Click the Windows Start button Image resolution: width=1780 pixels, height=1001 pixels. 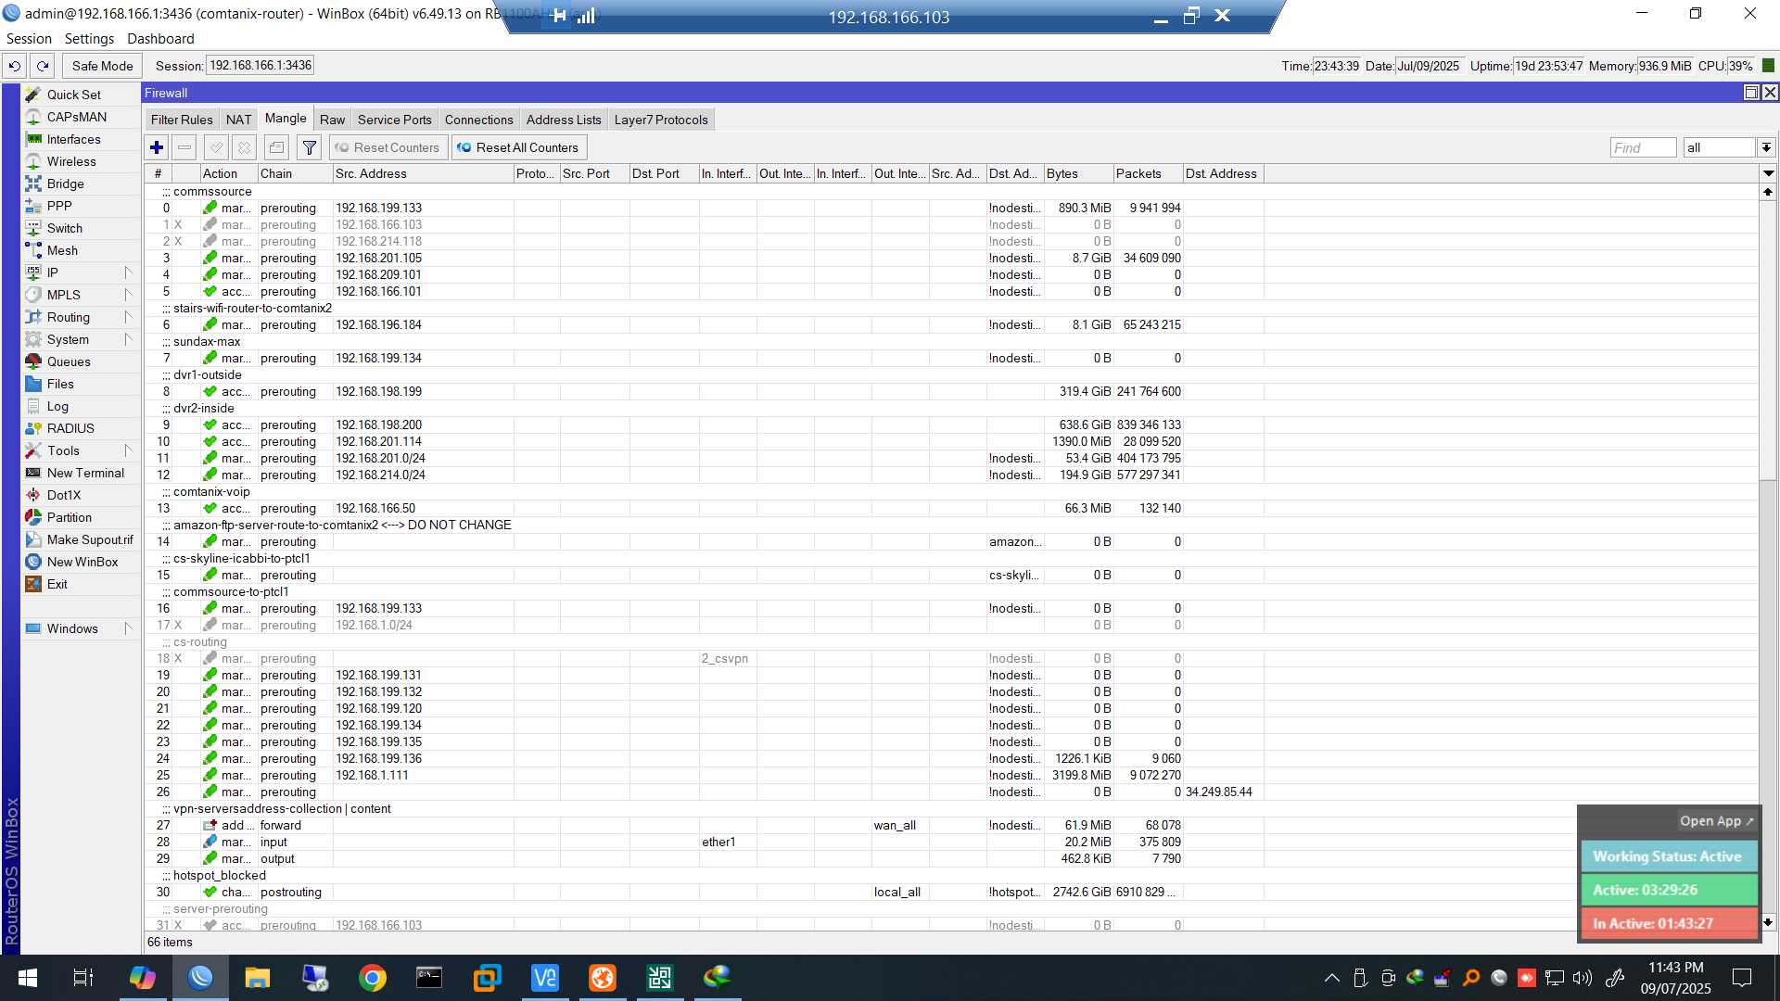pos(28,978)
